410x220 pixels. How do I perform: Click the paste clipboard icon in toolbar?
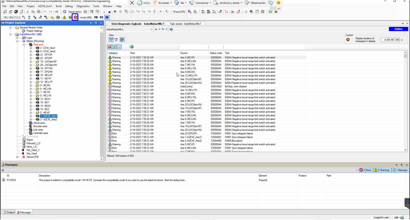coord(39,12)
